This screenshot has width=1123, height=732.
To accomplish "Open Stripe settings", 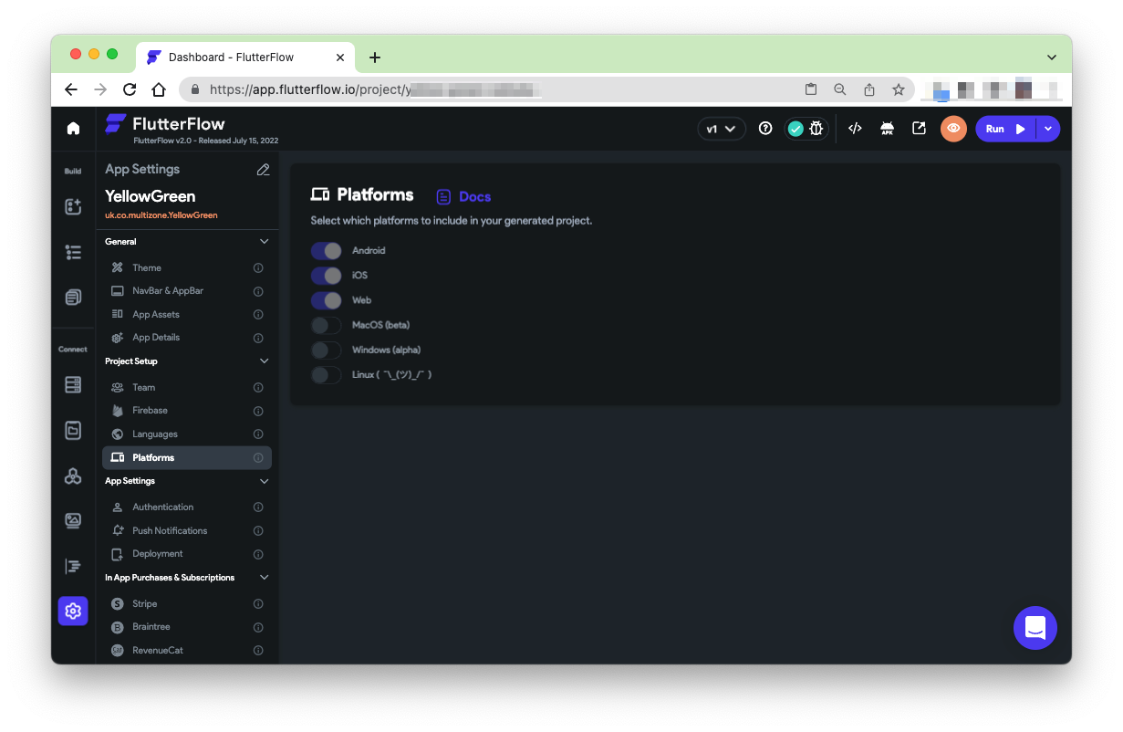I will 187,604.
